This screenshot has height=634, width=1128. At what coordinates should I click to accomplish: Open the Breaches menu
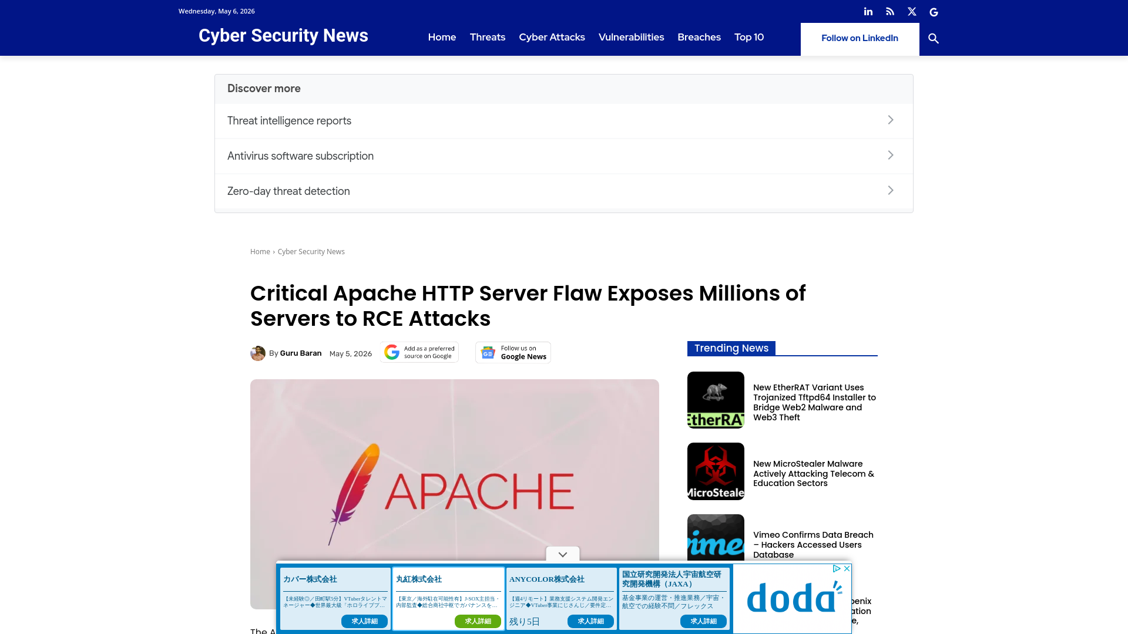coord(699,37)
